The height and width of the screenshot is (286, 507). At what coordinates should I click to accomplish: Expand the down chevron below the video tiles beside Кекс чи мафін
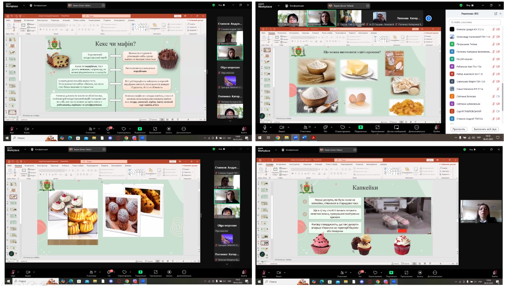230,121
